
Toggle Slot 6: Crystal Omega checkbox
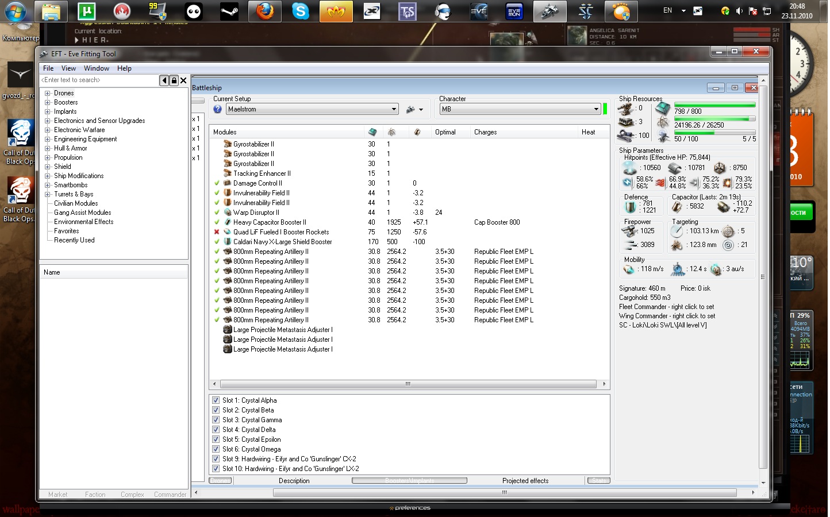point(216,449)
